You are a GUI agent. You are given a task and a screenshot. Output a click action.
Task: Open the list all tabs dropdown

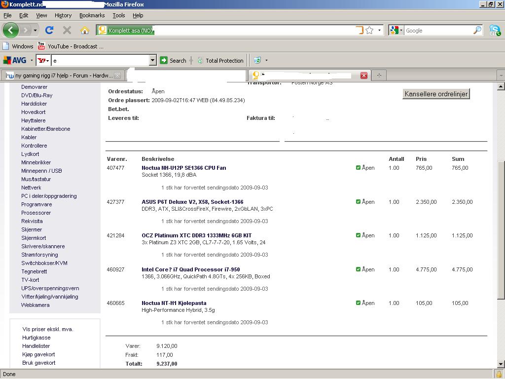pos(501,76)
